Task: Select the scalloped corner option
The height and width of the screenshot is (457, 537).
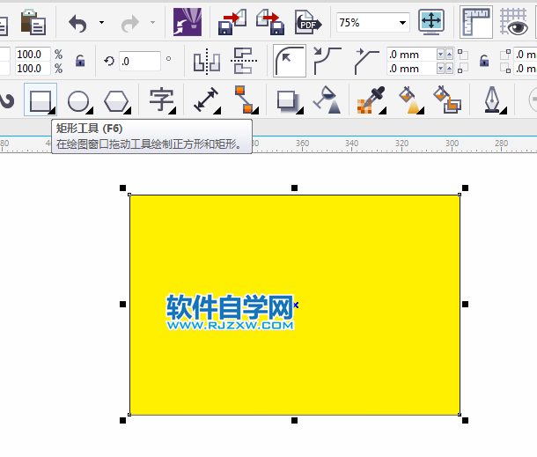Action: [327, 61]
